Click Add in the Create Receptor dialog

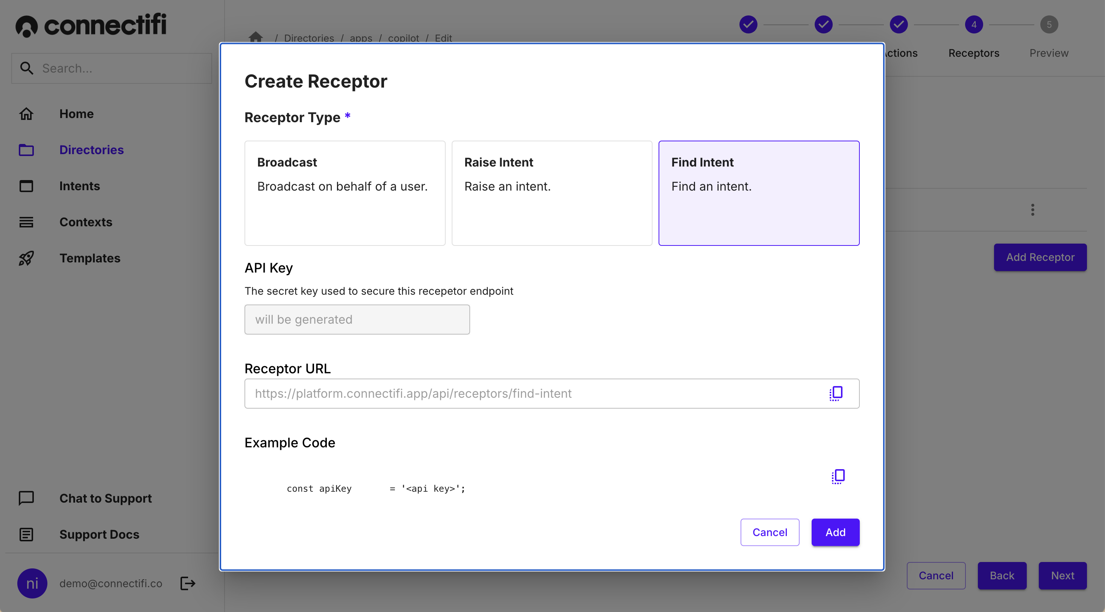[x=835, y=532]
